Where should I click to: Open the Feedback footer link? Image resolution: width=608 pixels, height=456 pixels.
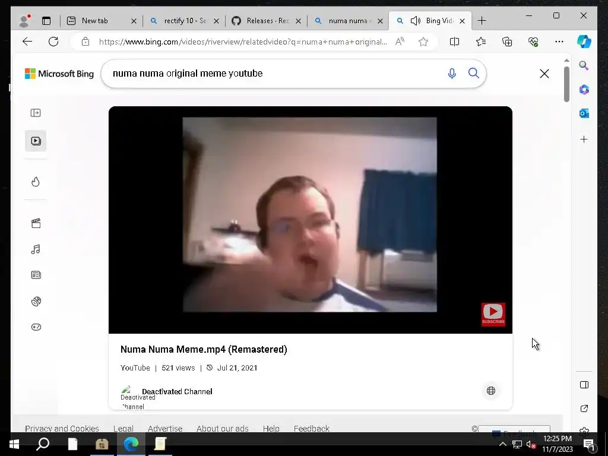pos(312,429)
